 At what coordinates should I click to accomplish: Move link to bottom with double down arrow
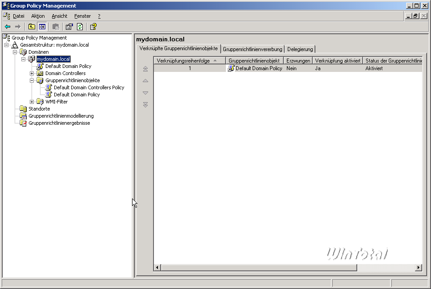coord(145,105)
